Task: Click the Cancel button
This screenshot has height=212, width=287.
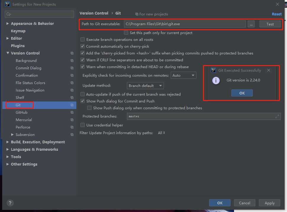Action: [244, 203]
